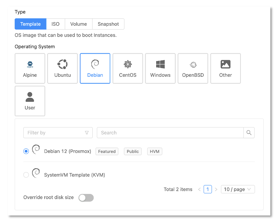Select the Other OS image icon
The height and width of the screenshot is (219, 279).
[x=225, y=64]
